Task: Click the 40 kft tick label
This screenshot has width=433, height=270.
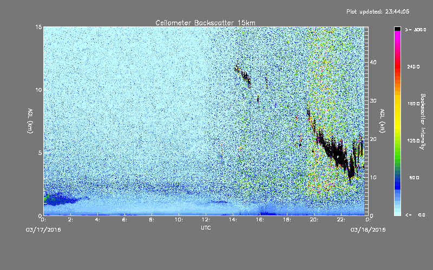Action: pyautogui.click(x=373, y=62)
